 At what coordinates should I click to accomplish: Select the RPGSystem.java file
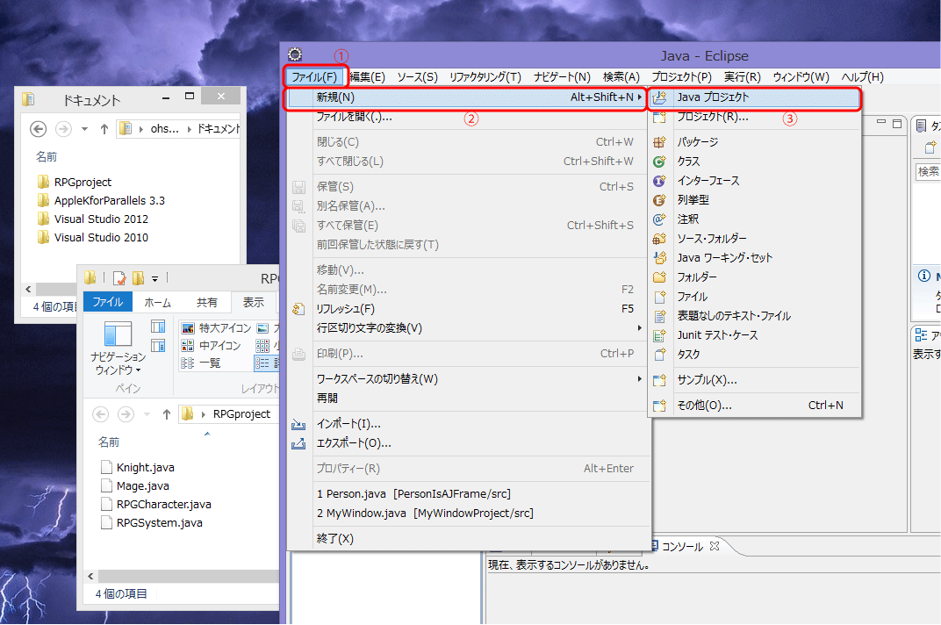click(160, 523)
